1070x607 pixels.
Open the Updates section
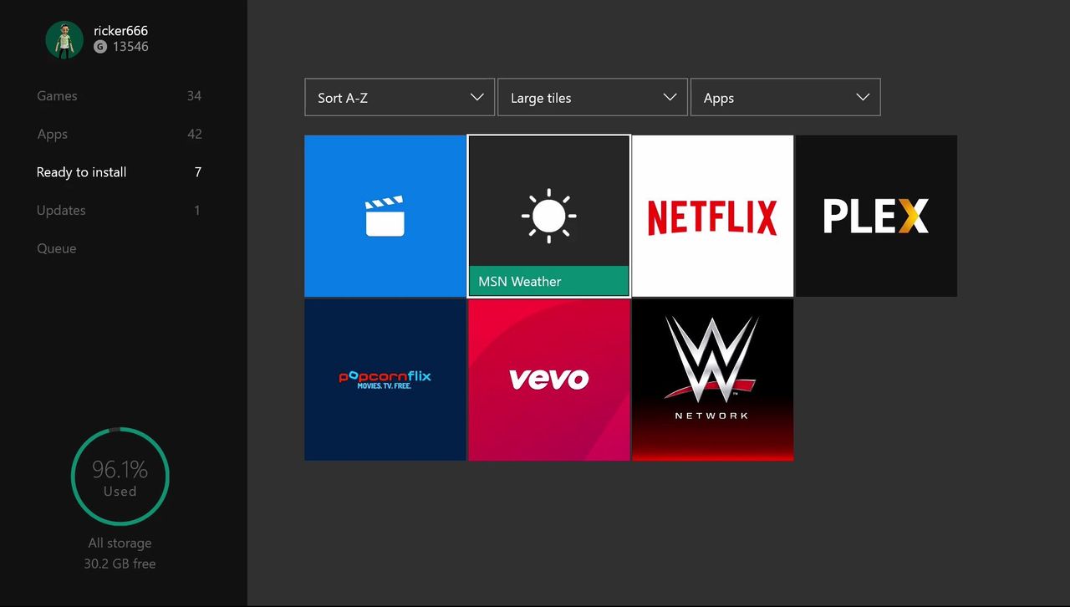coord(120,210)
